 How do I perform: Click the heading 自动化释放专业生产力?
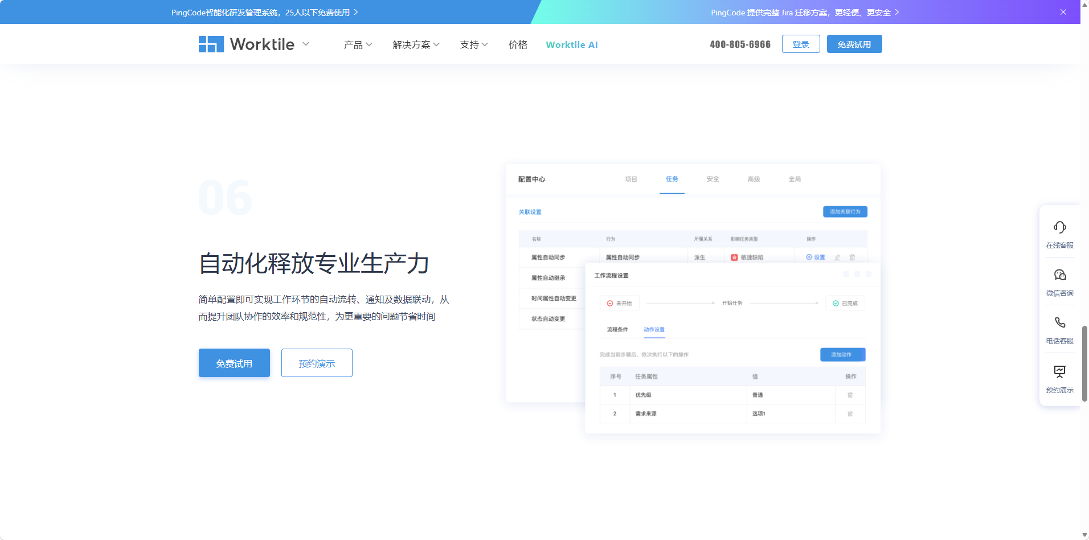coord(314,263)
